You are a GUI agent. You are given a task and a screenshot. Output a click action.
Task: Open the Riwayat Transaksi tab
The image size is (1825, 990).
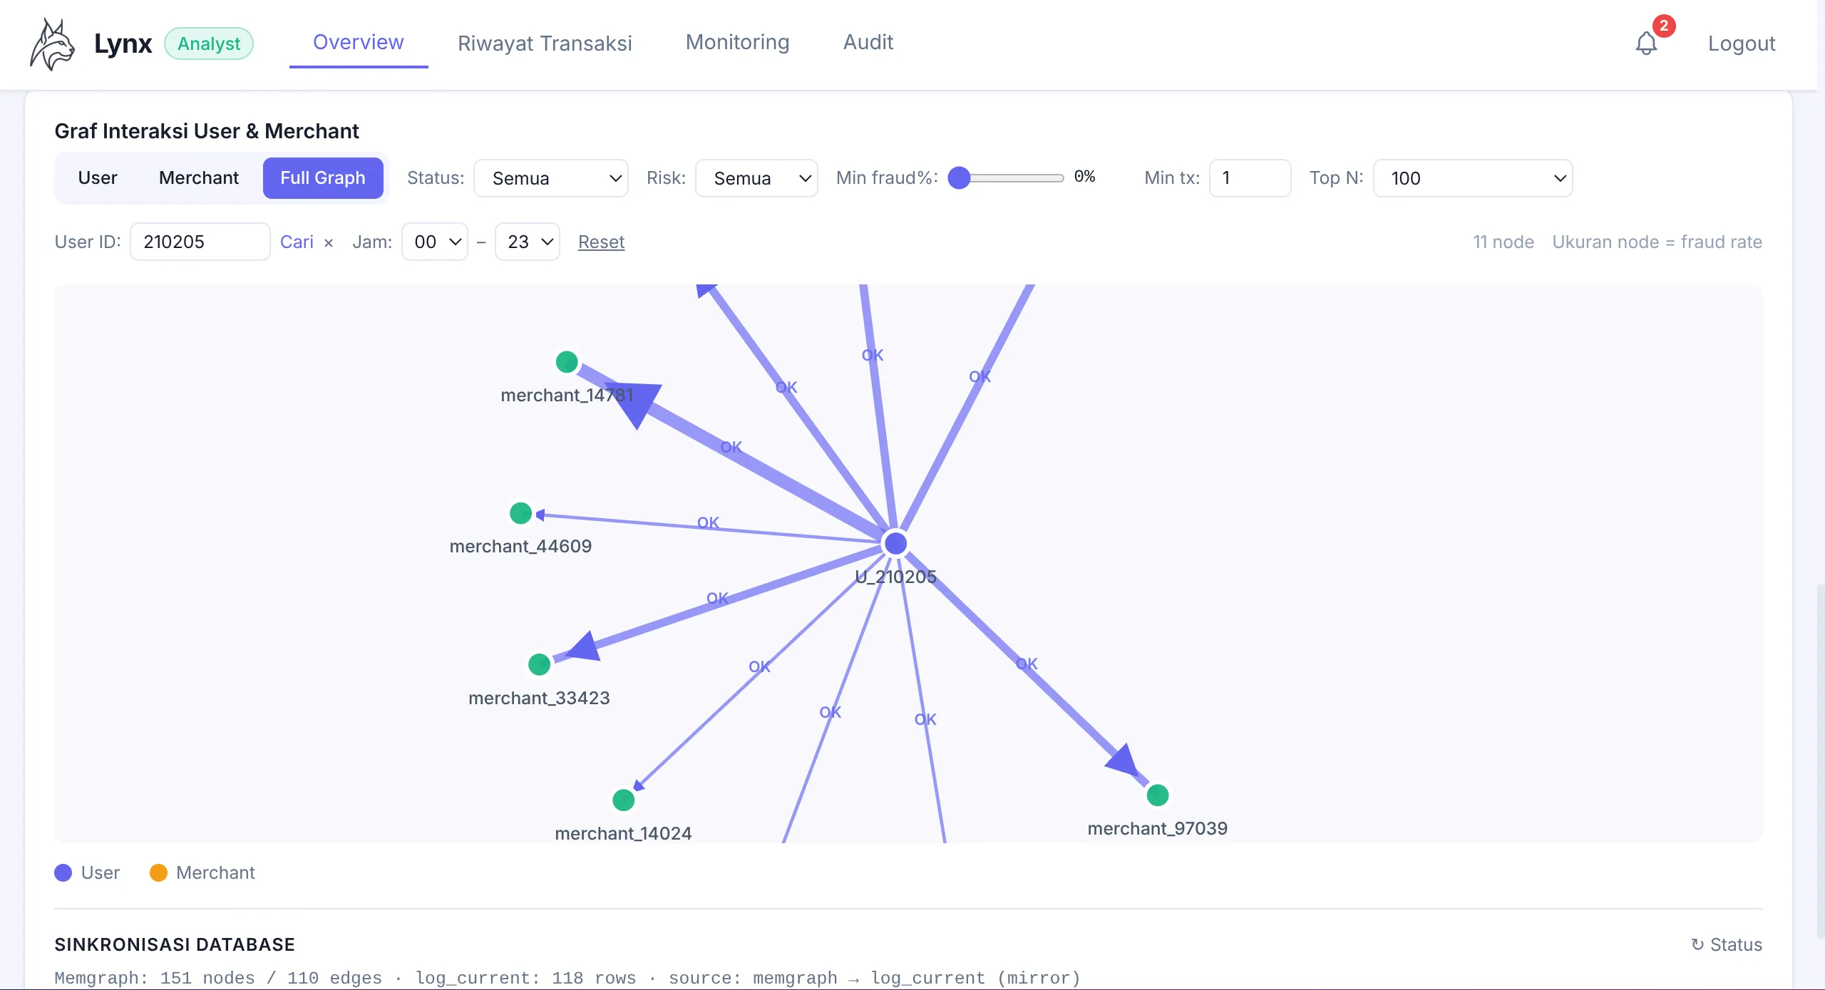(x=545, y=43)
